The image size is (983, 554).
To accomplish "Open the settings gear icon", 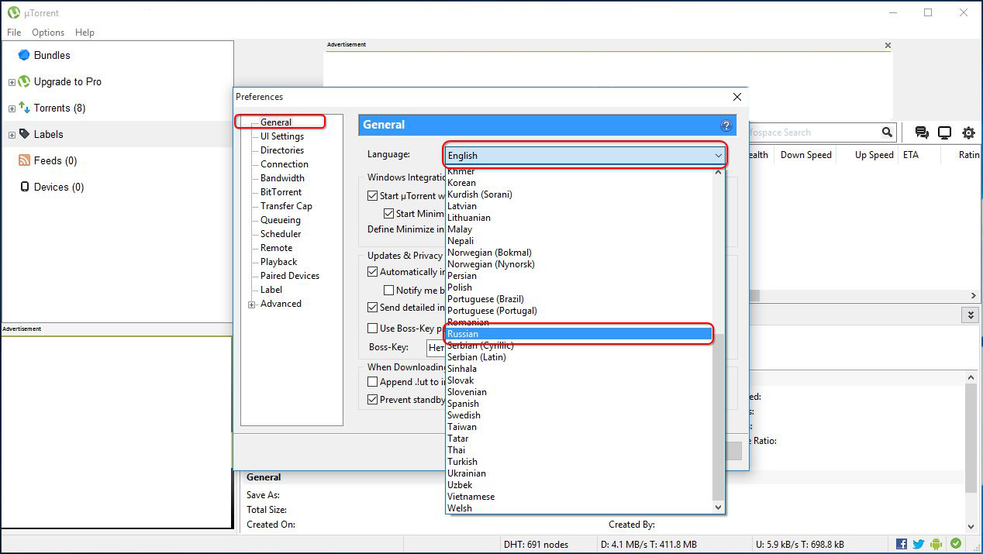I will 968,132.
